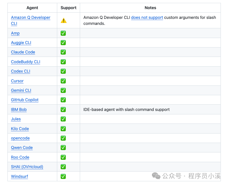The width and height of the screenshot is (228, 185).
Task: Click the green checkmark for Claude Code
Action: pyautogui.click(x=63, y=52)
